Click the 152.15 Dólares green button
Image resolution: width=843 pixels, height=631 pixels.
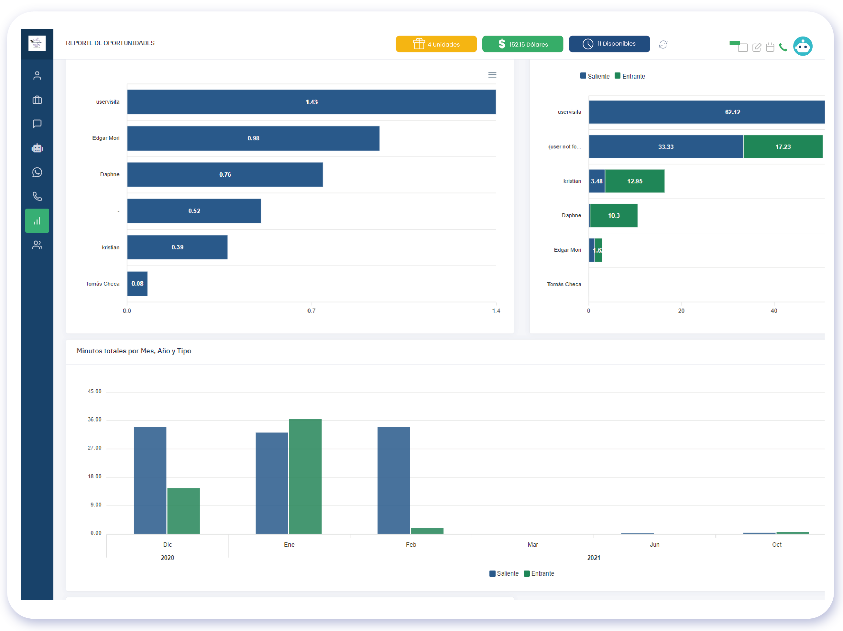[x=522, y=44]
